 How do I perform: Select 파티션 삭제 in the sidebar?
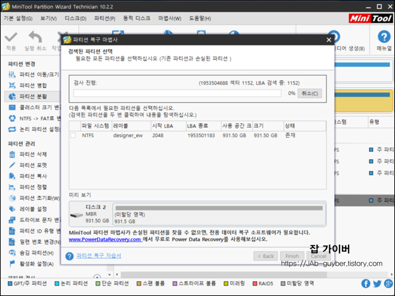pyautogui.click(x=28, y=154)
